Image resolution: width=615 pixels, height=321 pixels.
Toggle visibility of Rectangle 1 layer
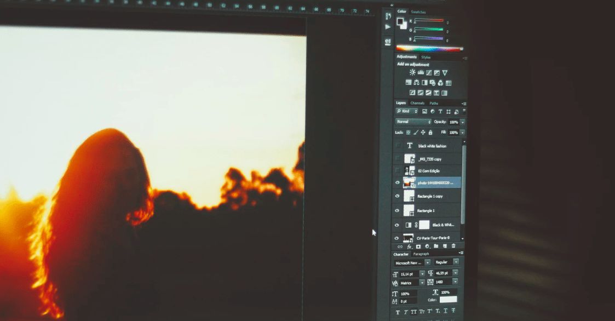click(397, 211)
